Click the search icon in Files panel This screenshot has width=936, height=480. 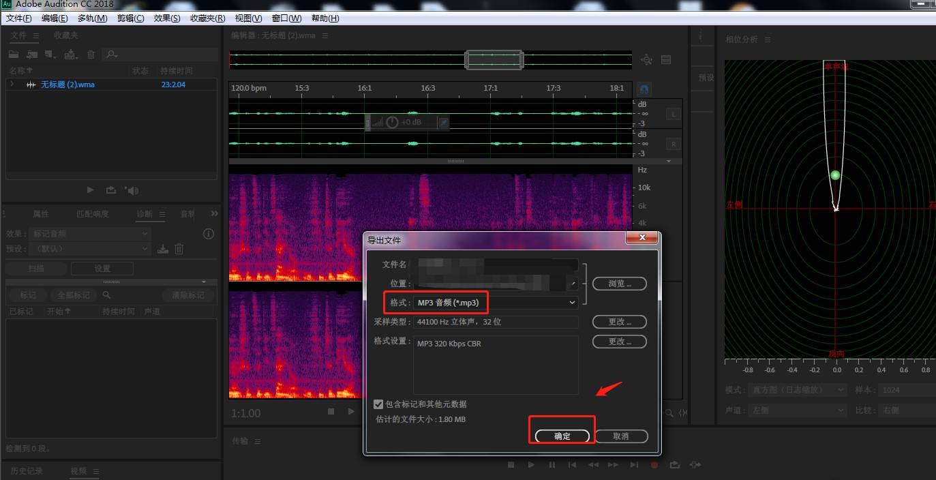(111, 55)
